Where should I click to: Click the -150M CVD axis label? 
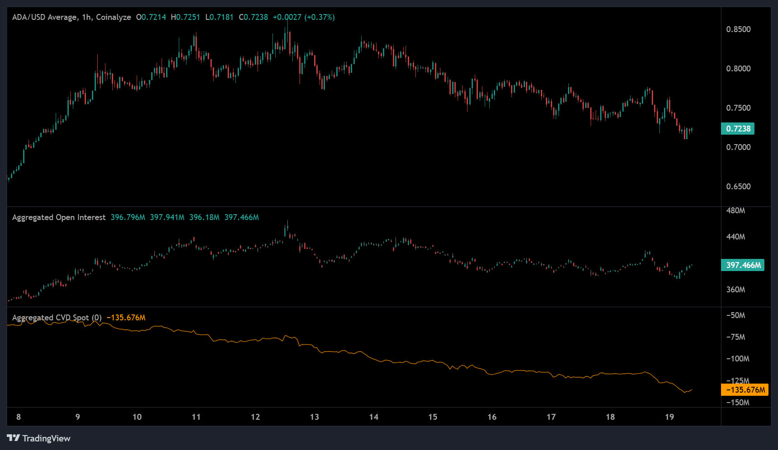coord(737,403)
